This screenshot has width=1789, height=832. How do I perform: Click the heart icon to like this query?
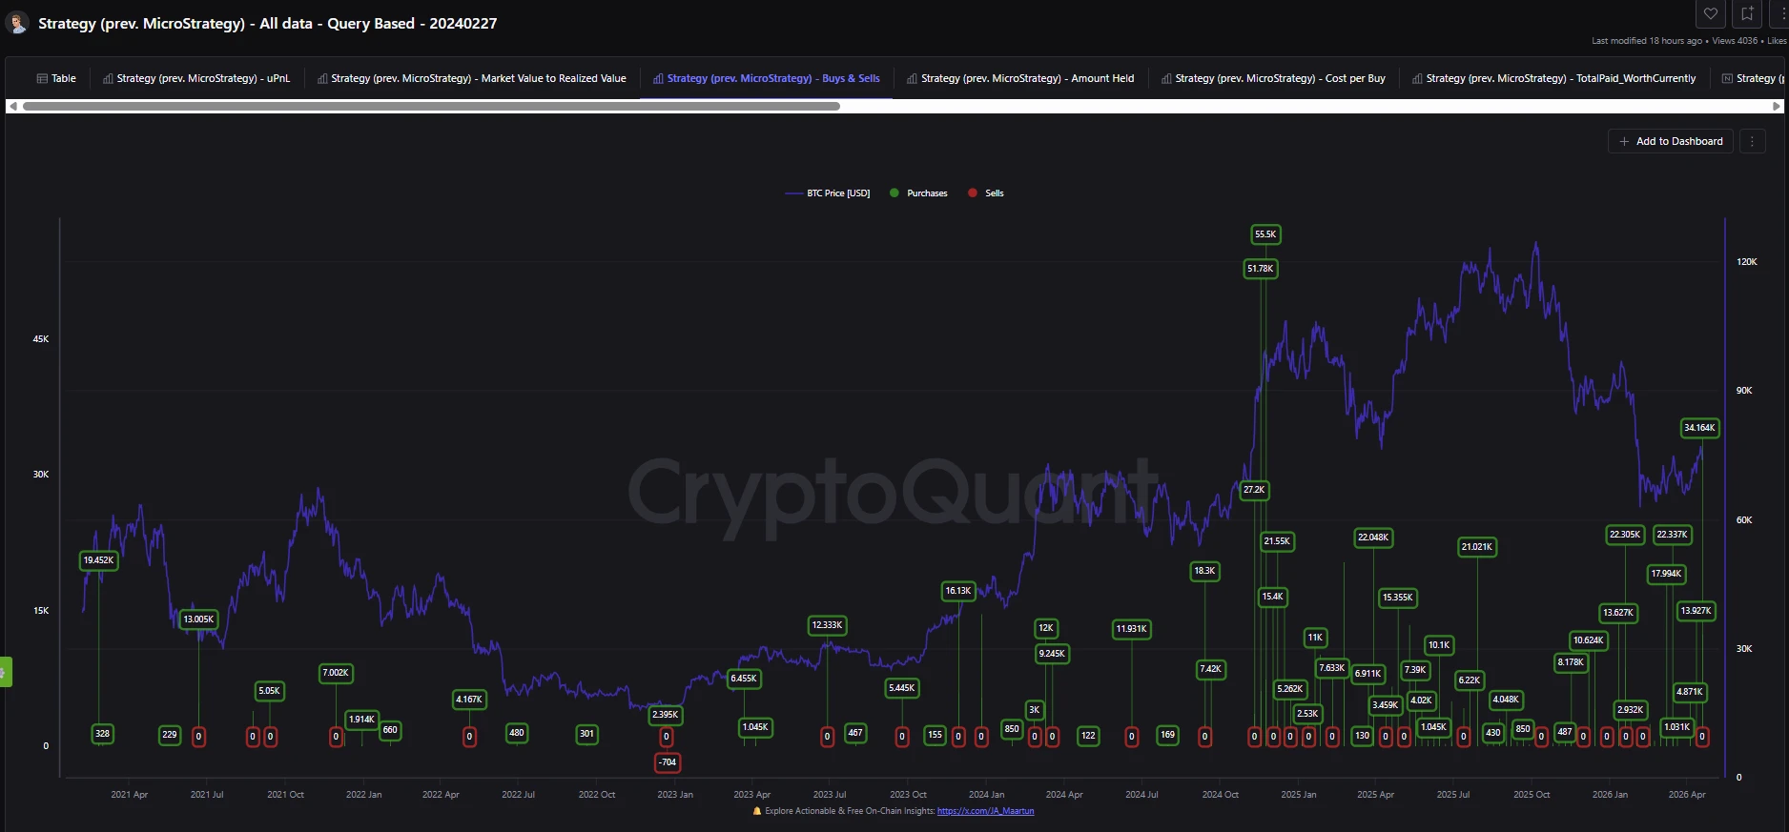point(1711,13)
